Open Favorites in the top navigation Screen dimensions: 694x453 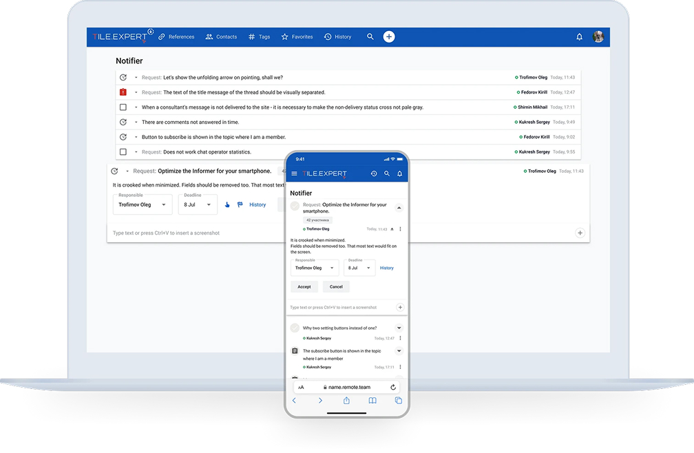[297, 36]
